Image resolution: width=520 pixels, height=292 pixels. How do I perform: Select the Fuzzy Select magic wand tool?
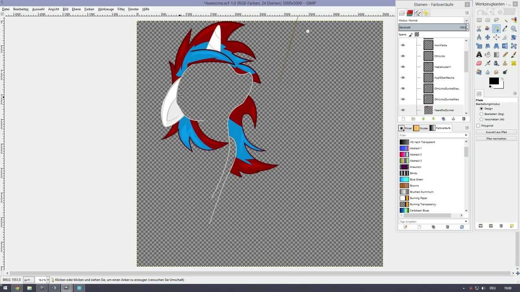505,20
